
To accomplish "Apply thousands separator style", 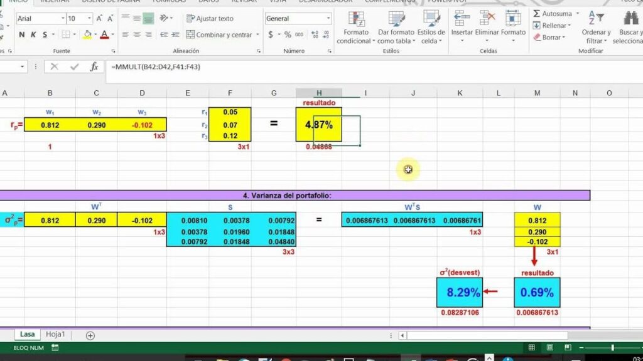I will [300, 35].
